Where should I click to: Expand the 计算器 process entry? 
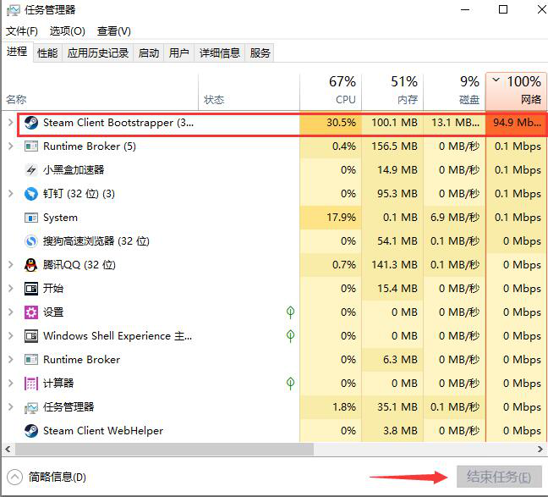point(10,384)
